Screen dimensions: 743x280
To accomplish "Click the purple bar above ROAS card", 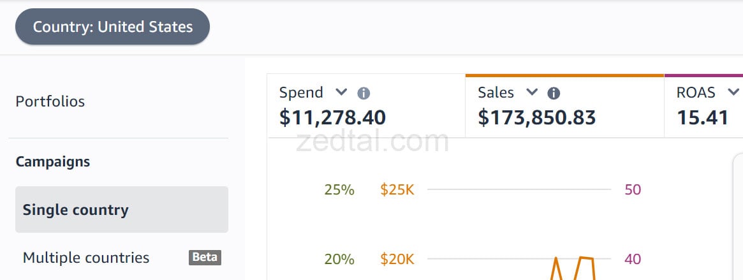I will pos(703,75).
